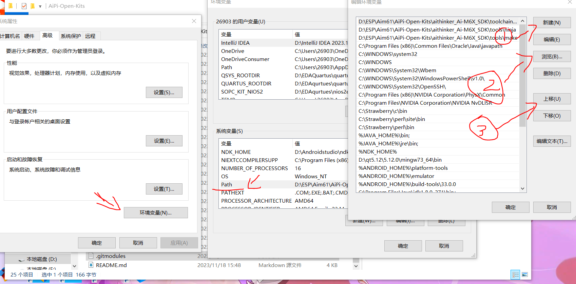Click 编辑(E) in edit environment variable dialog
This screenshot has width=576, height=284.
pyautogui.click(x=552, y=40)
